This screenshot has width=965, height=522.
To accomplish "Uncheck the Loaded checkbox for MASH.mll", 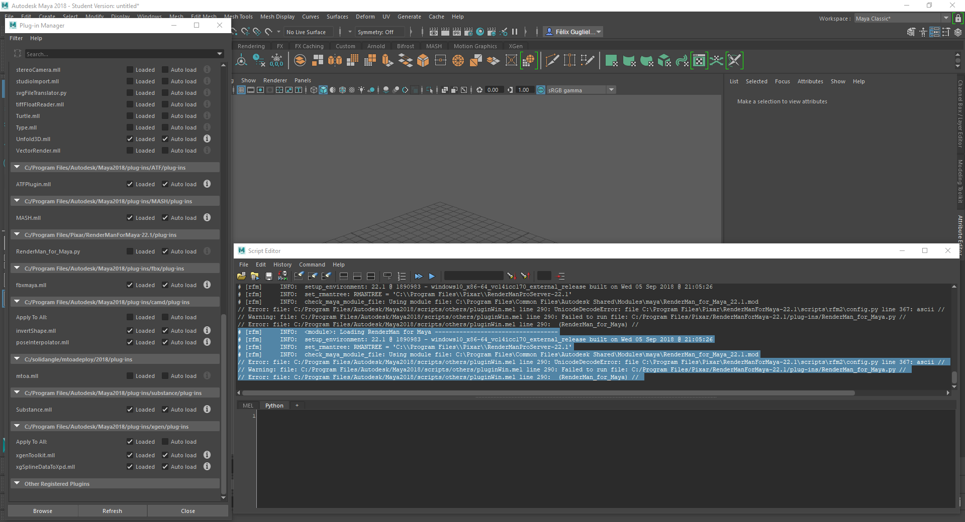I will (130, 218).
